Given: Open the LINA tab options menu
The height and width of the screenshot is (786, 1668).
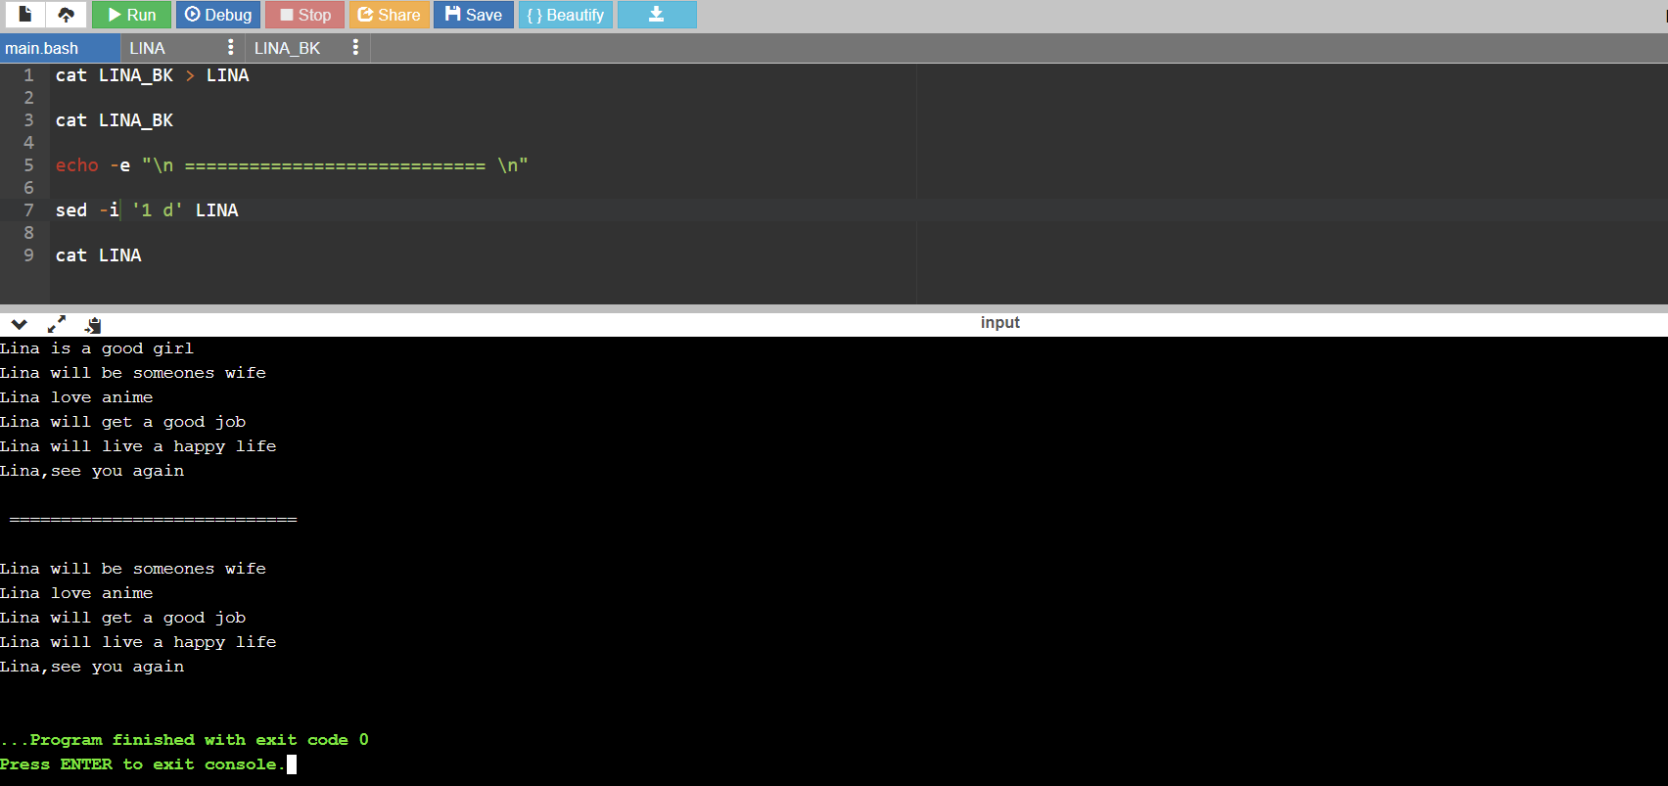Looking at the screenshot, I should [x=230, y=47].
